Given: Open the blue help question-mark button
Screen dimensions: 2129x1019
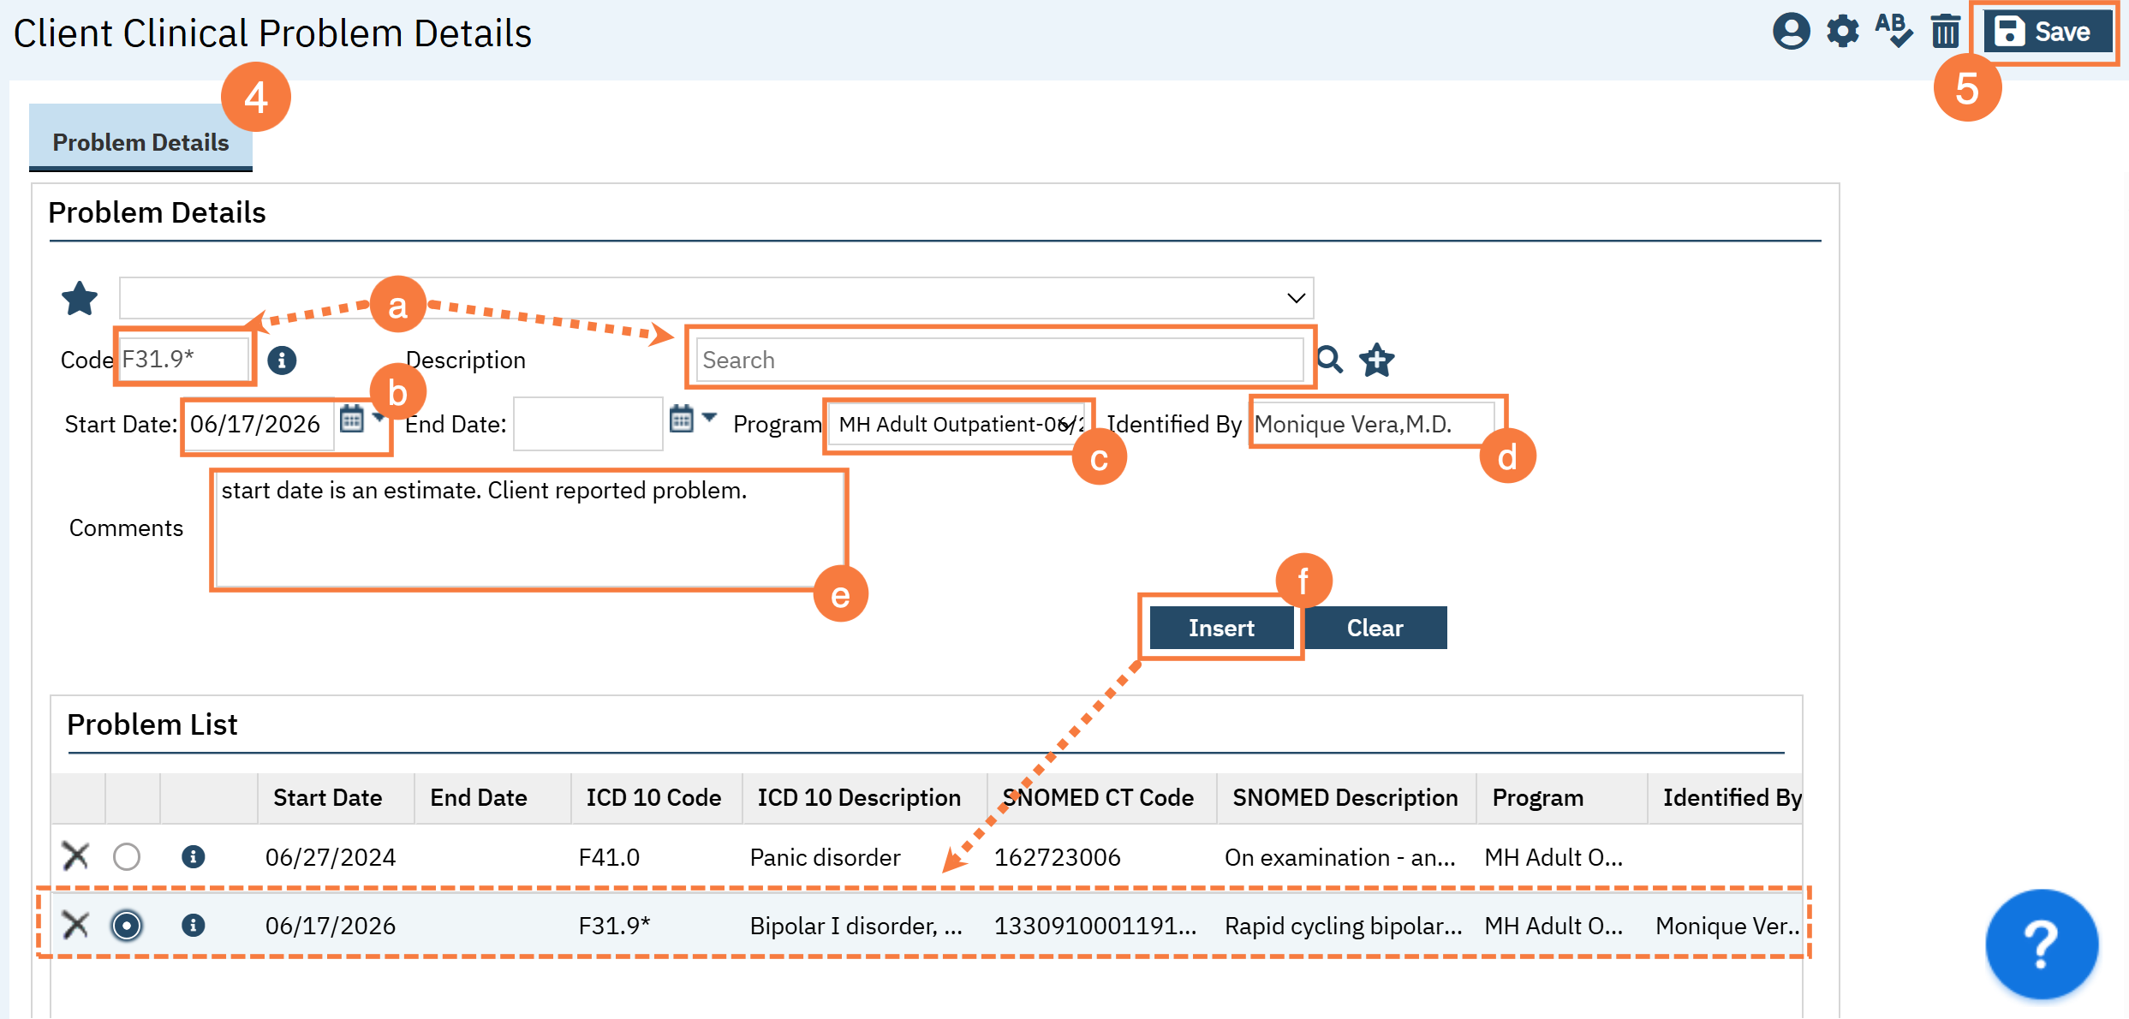Looking at the screenshot, I should click(2041, 944).
